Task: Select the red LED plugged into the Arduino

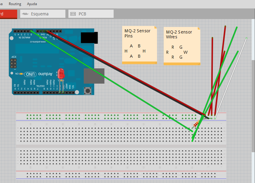Action: coord(61,74)
